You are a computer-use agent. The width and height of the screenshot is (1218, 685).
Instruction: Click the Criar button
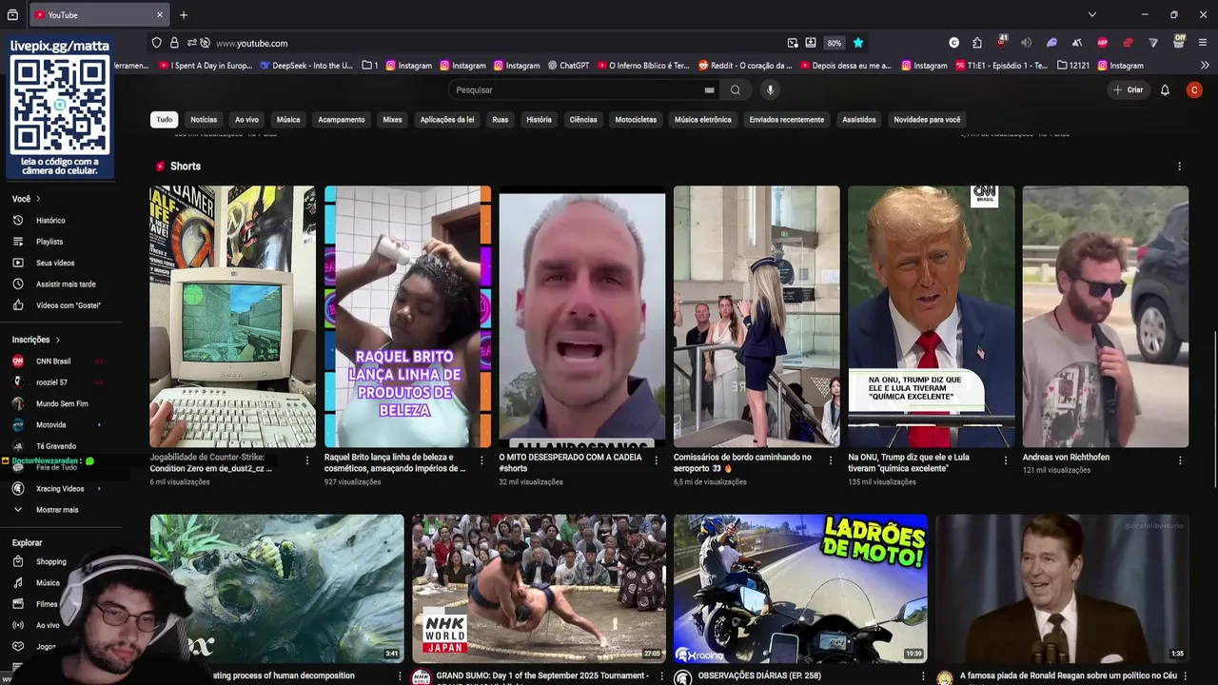pyautogui.click(x=1128, y=90)
